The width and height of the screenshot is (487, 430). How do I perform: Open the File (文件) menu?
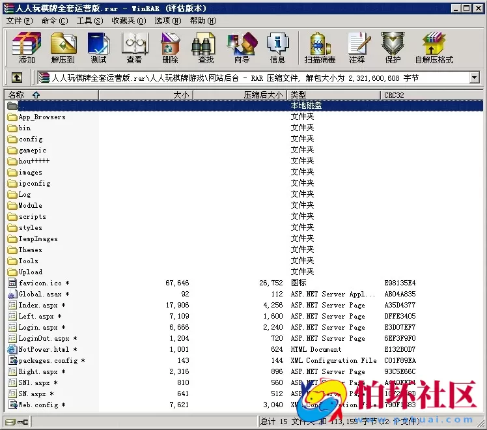point(20,21)
